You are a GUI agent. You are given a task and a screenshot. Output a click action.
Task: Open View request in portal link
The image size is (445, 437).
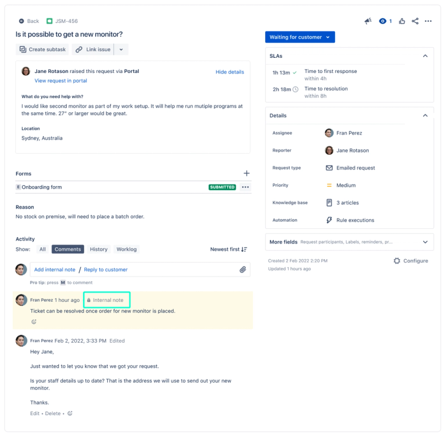point(61,81)
